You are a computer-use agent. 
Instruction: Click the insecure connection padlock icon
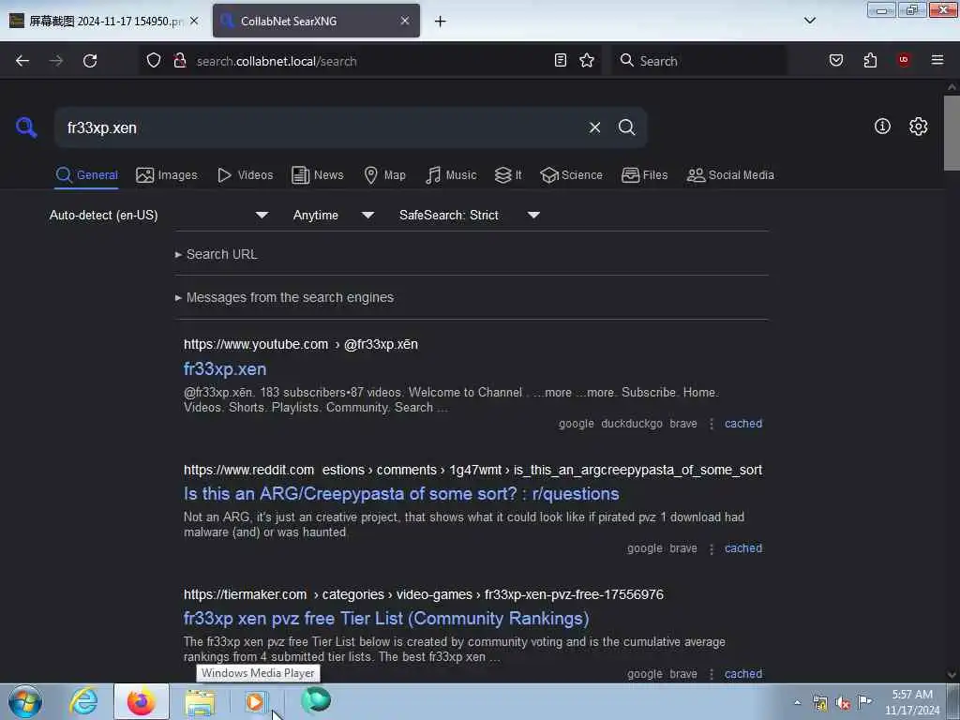point(180,60)
